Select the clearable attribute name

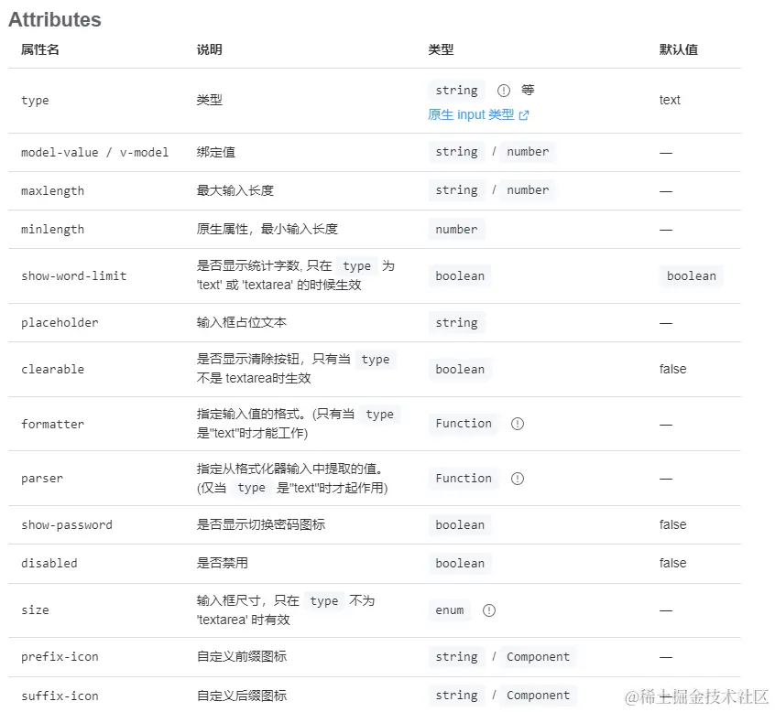(x=52, y=370)
